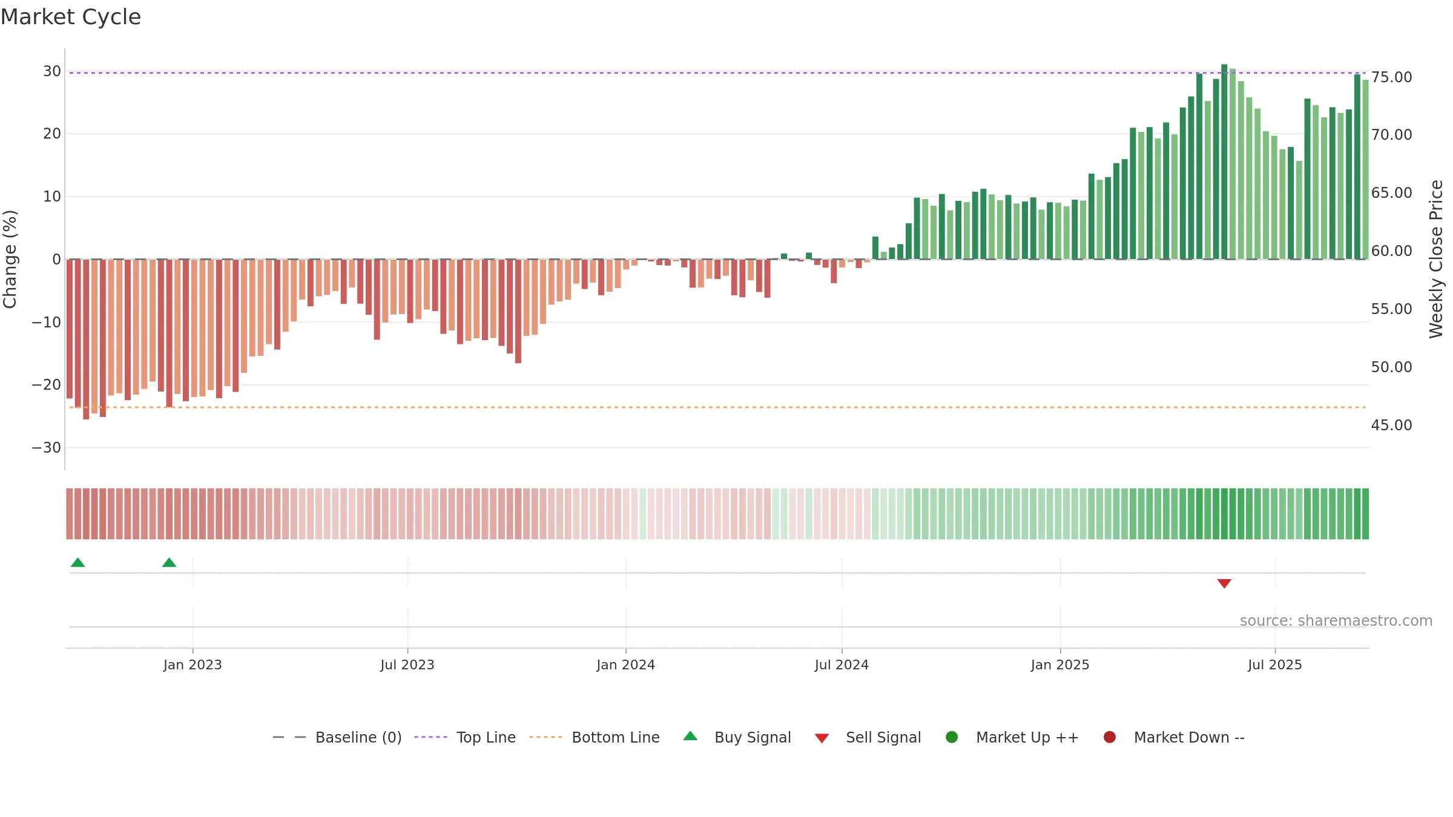
Task: Click the grey dashed Baseline legend sample
Action: pyautogui.click(x=289, y=737)
